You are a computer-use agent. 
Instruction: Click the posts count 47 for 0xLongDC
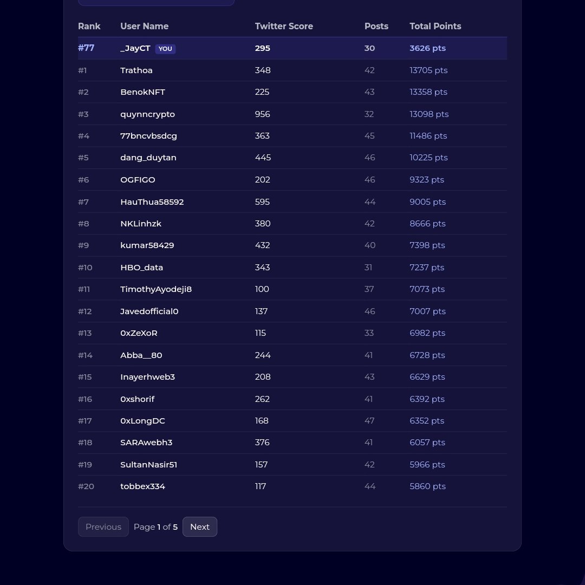coord(369,420)
